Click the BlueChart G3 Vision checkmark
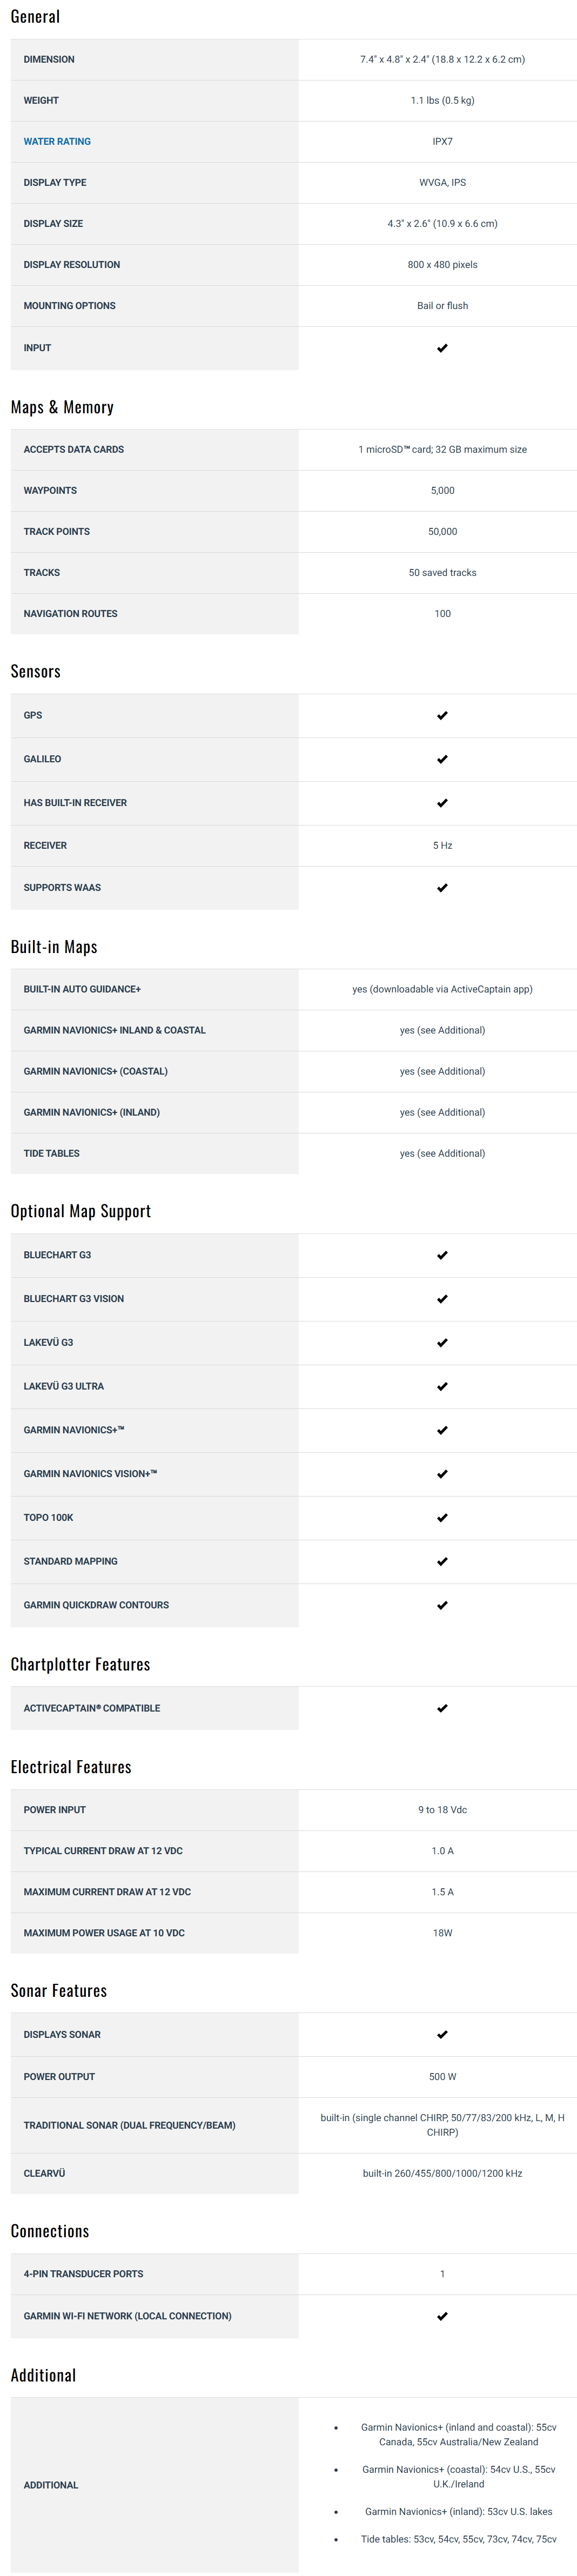The image size is (577, 2576). (x=442, y=1299)
